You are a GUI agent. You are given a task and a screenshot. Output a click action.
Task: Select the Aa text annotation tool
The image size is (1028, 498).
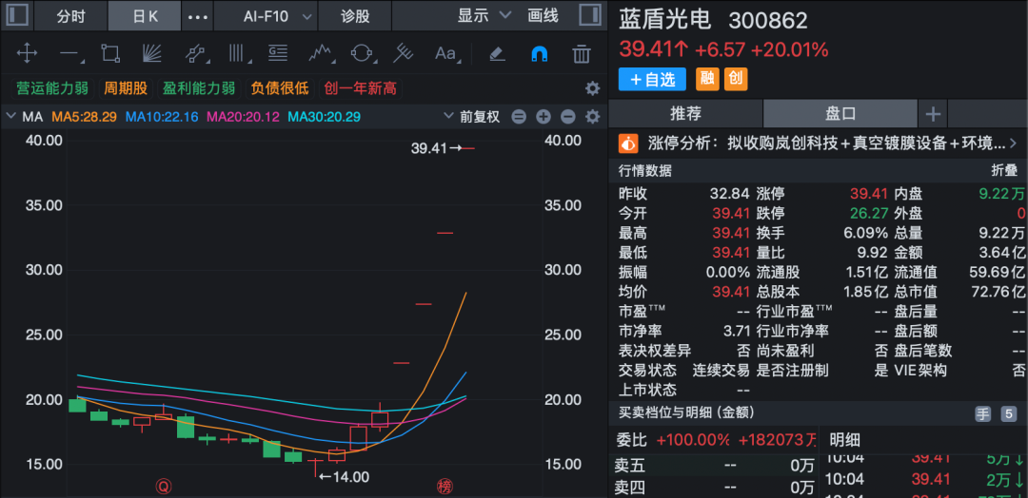(446, 53)
